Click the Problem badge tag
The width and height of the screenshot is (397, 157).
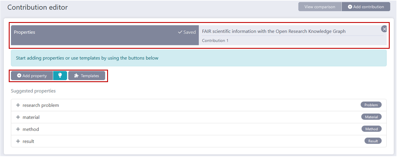371,105
